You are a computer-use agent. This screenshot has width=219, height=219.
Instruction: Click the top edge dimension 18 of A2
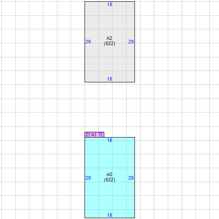click(x=109, y=4)
